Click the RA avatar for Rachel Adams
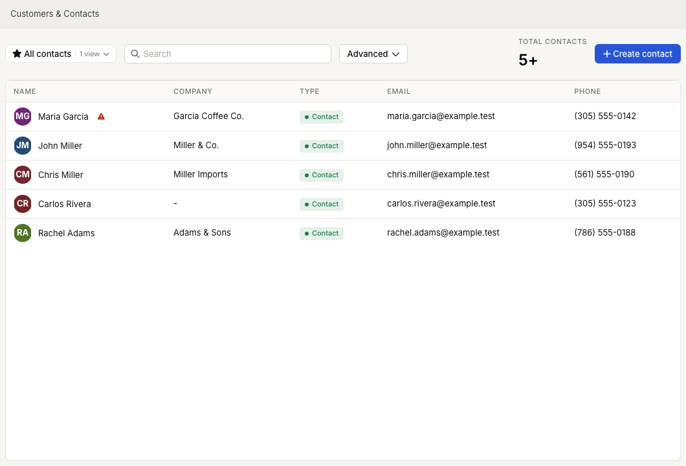The image size is (686, 466). 22,233
